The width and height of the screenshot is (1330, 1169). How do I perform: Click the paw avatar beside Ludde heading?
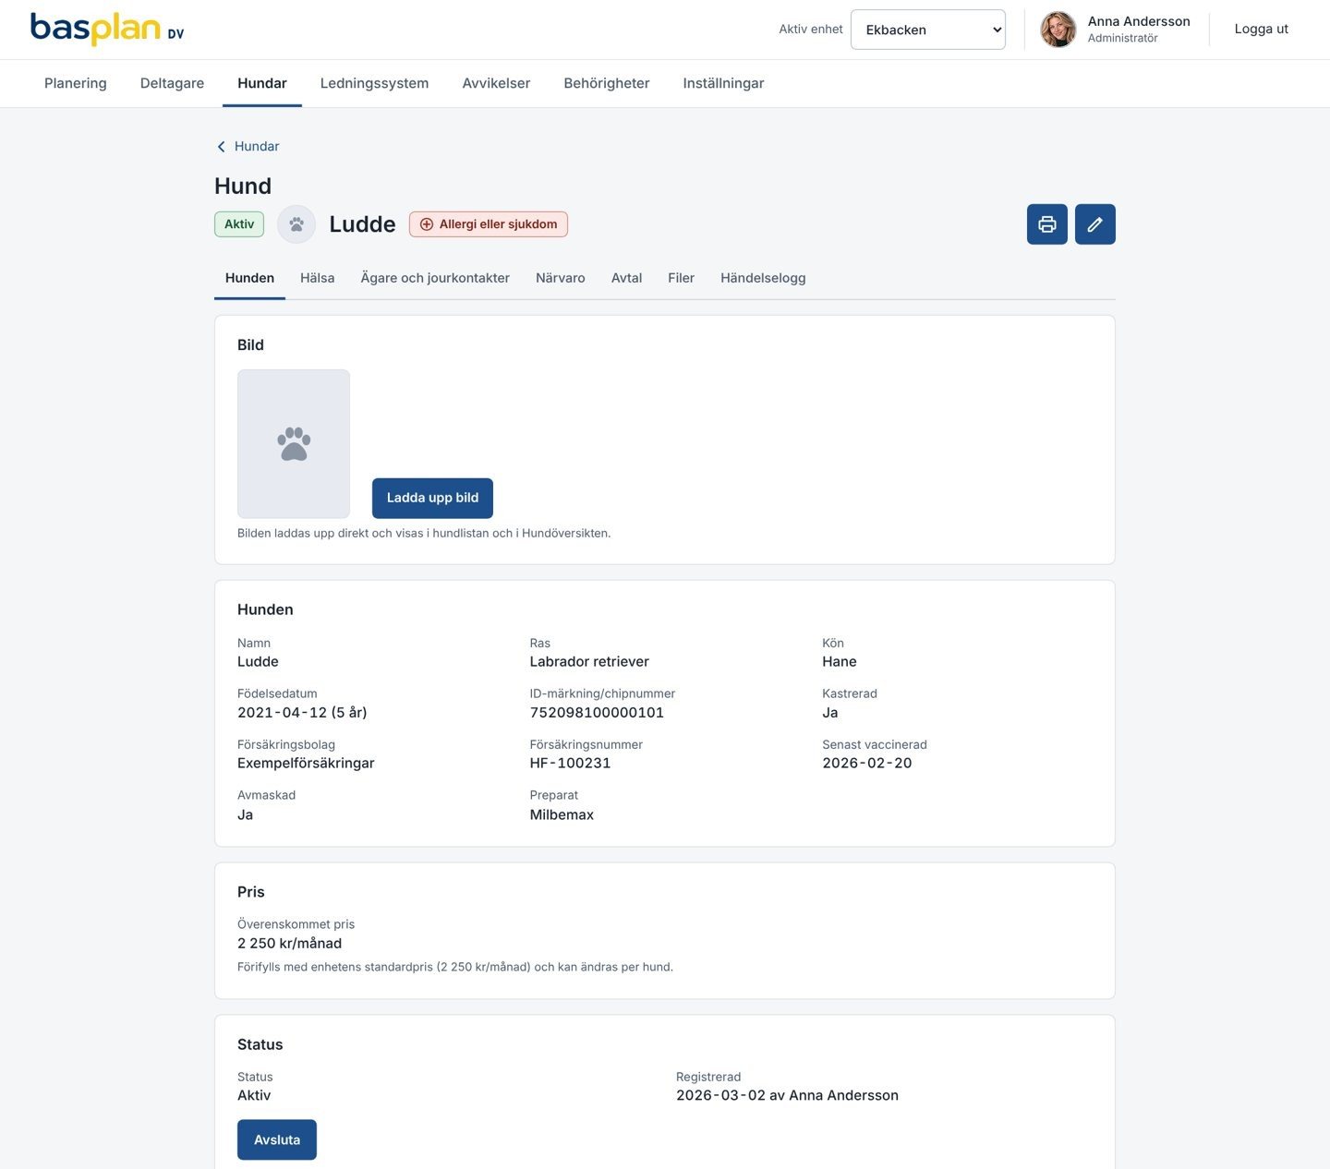296,224
